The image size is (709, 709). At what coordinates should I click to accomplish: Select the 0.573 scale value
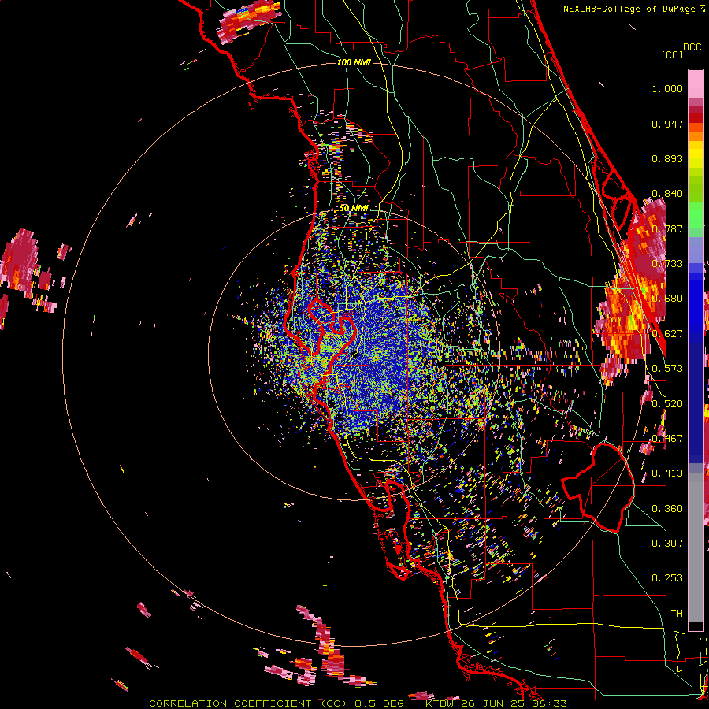click(667, 369)
